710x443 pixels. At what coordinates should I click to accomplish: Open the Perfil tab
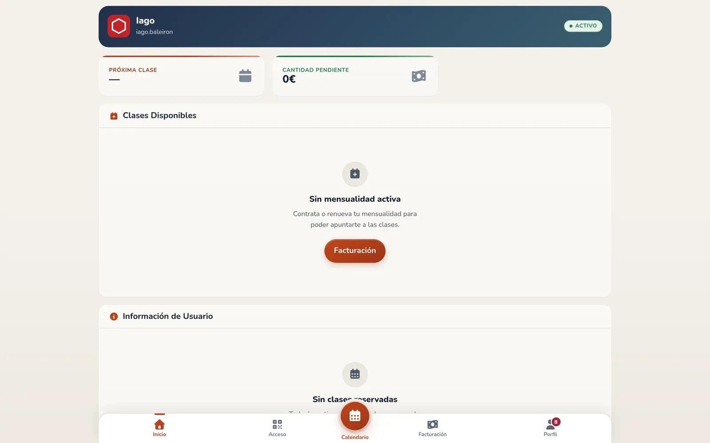(x=550, y=428)
